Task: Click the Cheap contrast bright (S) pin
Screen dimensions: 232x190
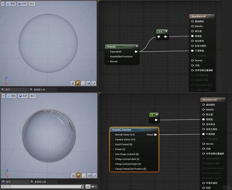Action: [113, 164]
